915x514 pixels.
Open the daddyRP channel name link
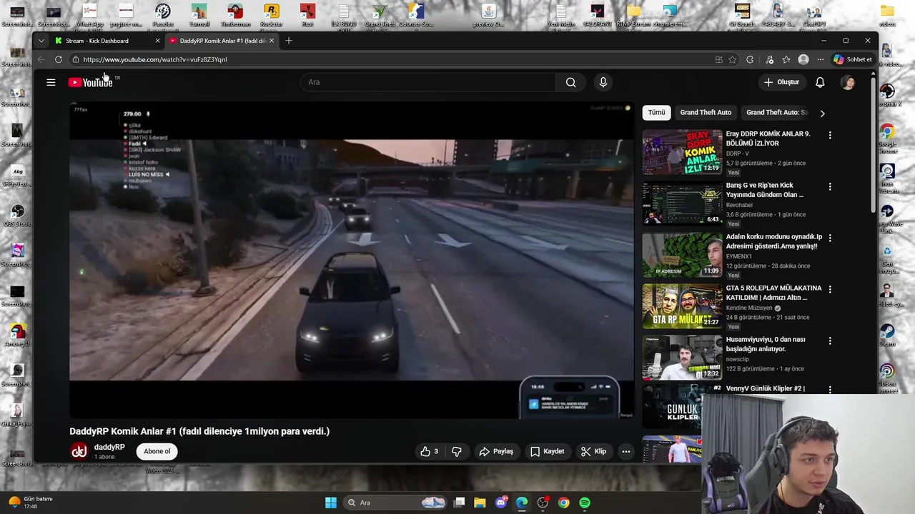pos(109,447)
